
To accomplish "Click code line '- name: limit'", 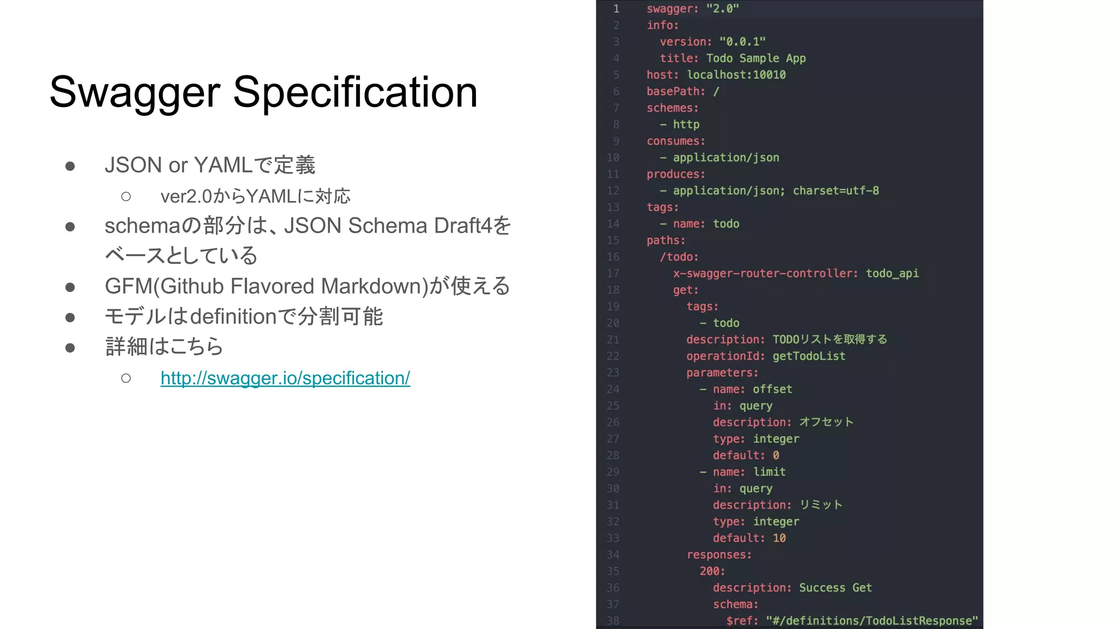I will click(743, 472).
